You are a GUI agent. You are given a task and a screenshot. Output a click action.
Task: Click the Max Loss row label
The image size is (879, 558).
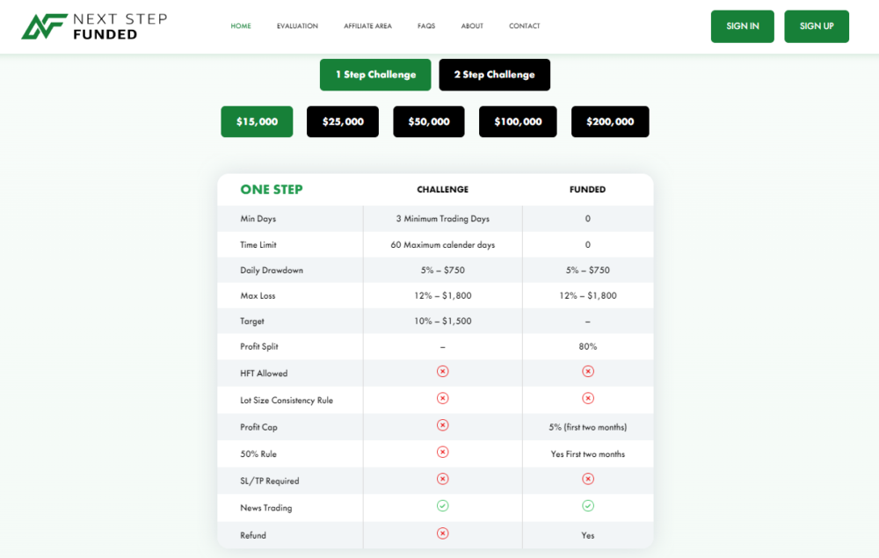tap(258, 296)
